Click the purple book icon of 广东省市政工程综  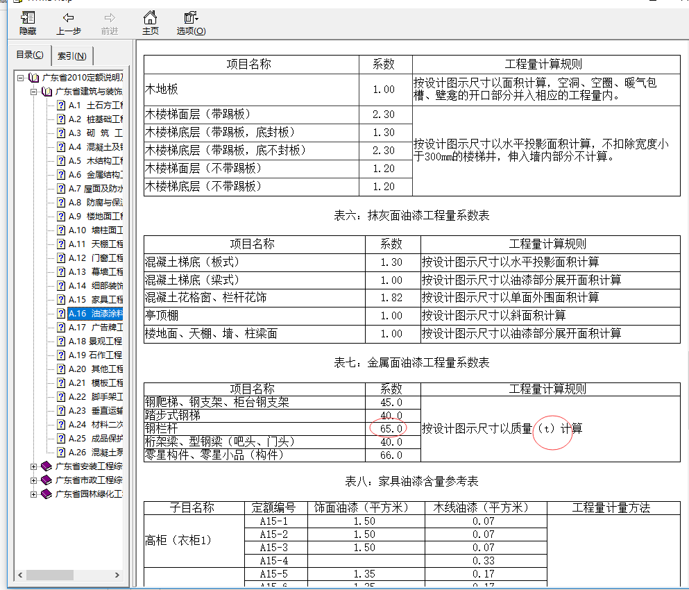click(46, 480)
